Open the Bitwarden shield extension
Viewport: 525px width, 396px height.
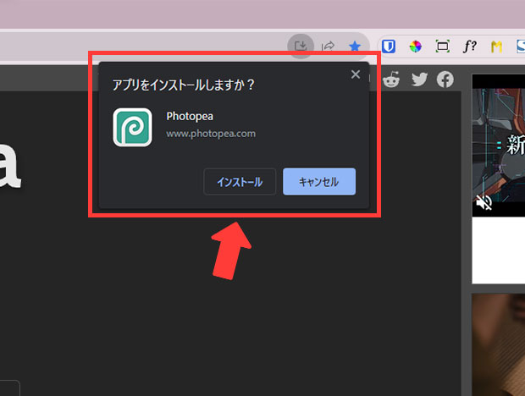(x=389, y=47)
